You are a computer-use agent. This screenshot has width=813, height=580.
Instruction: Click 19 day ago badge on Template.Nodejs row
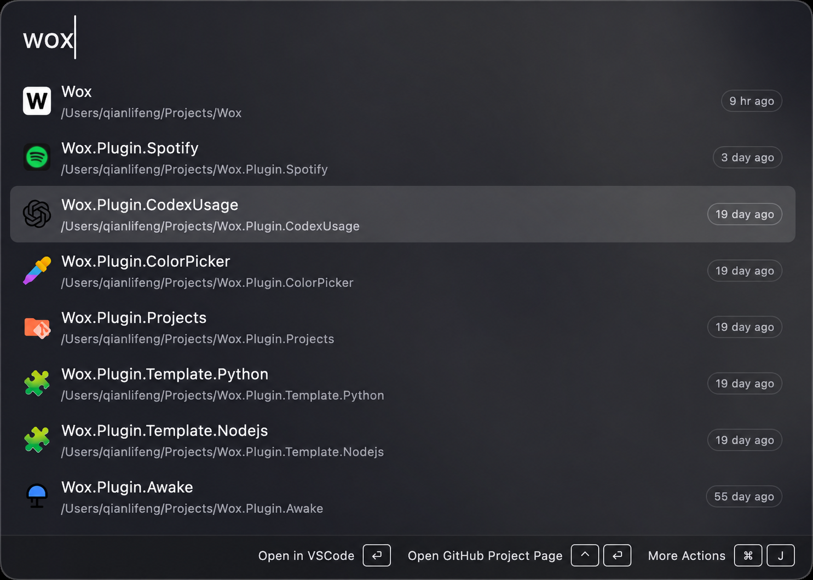tap(745, 440)
